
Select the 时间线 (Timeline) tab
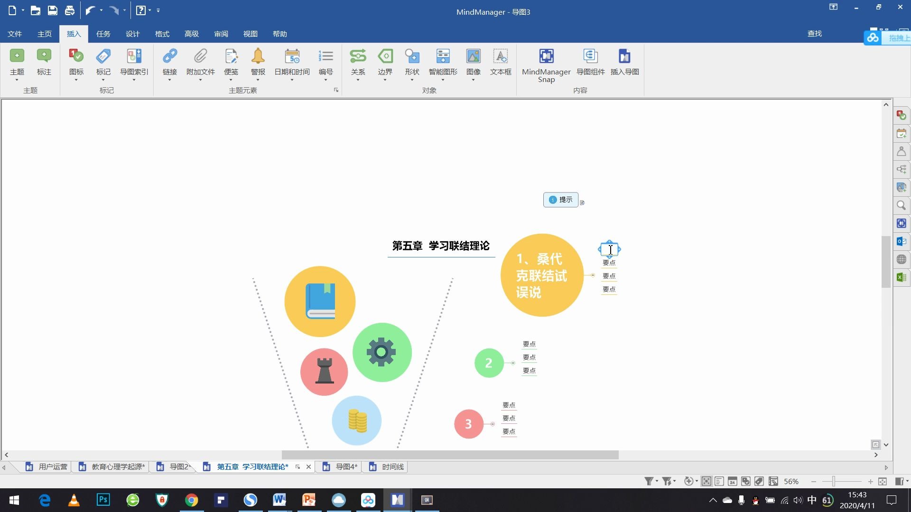point(392,466)
